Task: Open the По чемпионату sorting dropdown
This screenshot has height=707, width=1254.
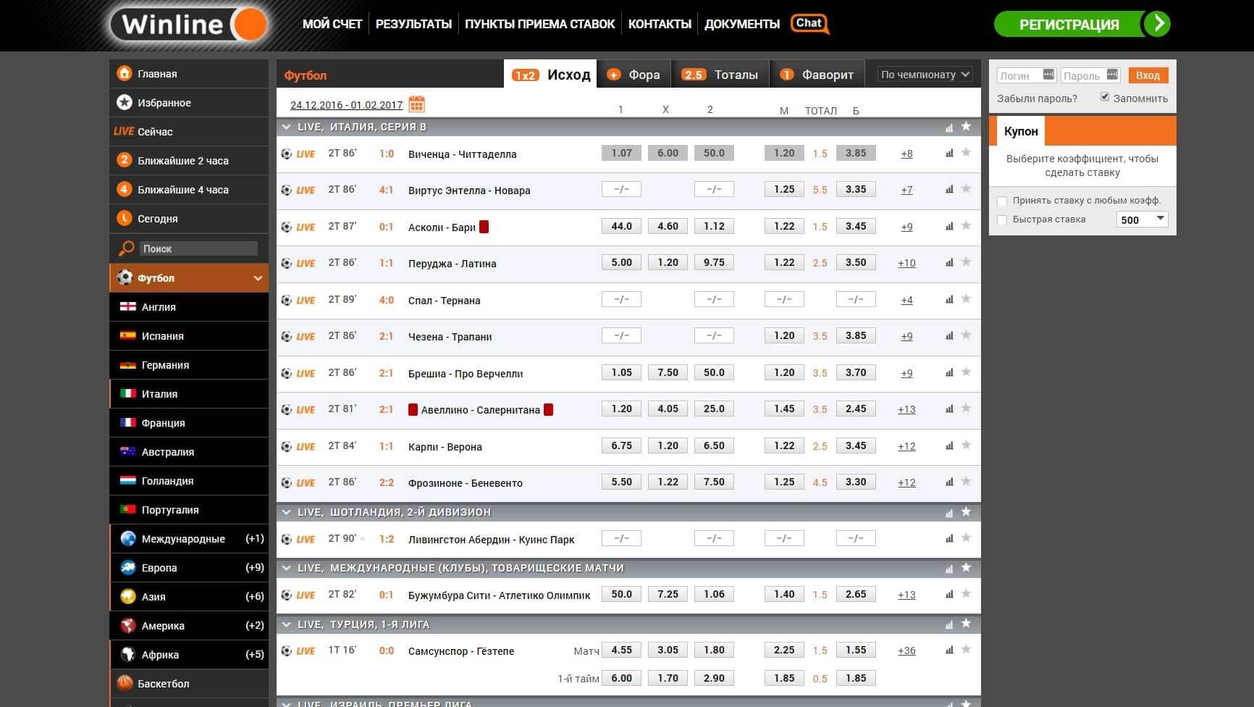Action: click(925, 74)
